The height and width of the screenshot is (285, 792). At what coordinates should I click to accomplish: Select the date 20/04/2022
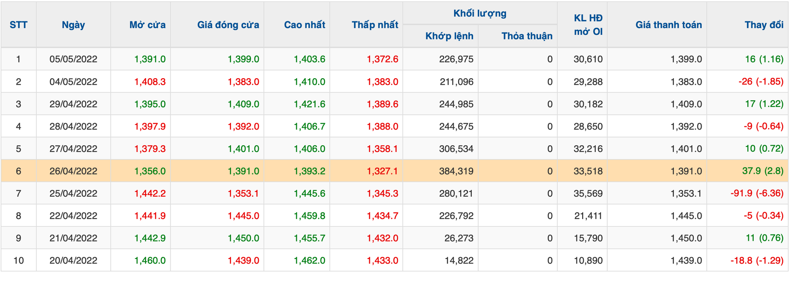[73, 261]
